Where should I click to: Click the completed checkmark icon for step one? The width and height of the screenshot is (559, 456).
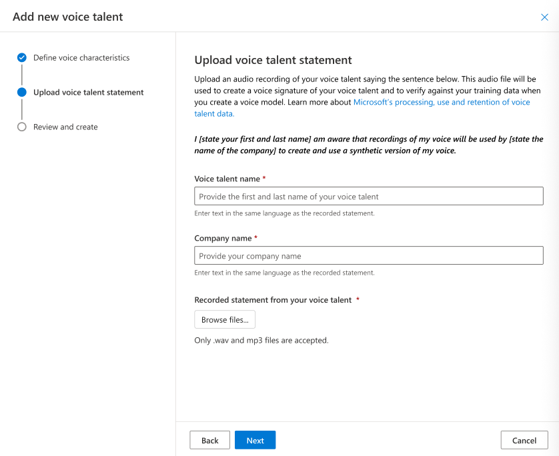pos(22,58)
